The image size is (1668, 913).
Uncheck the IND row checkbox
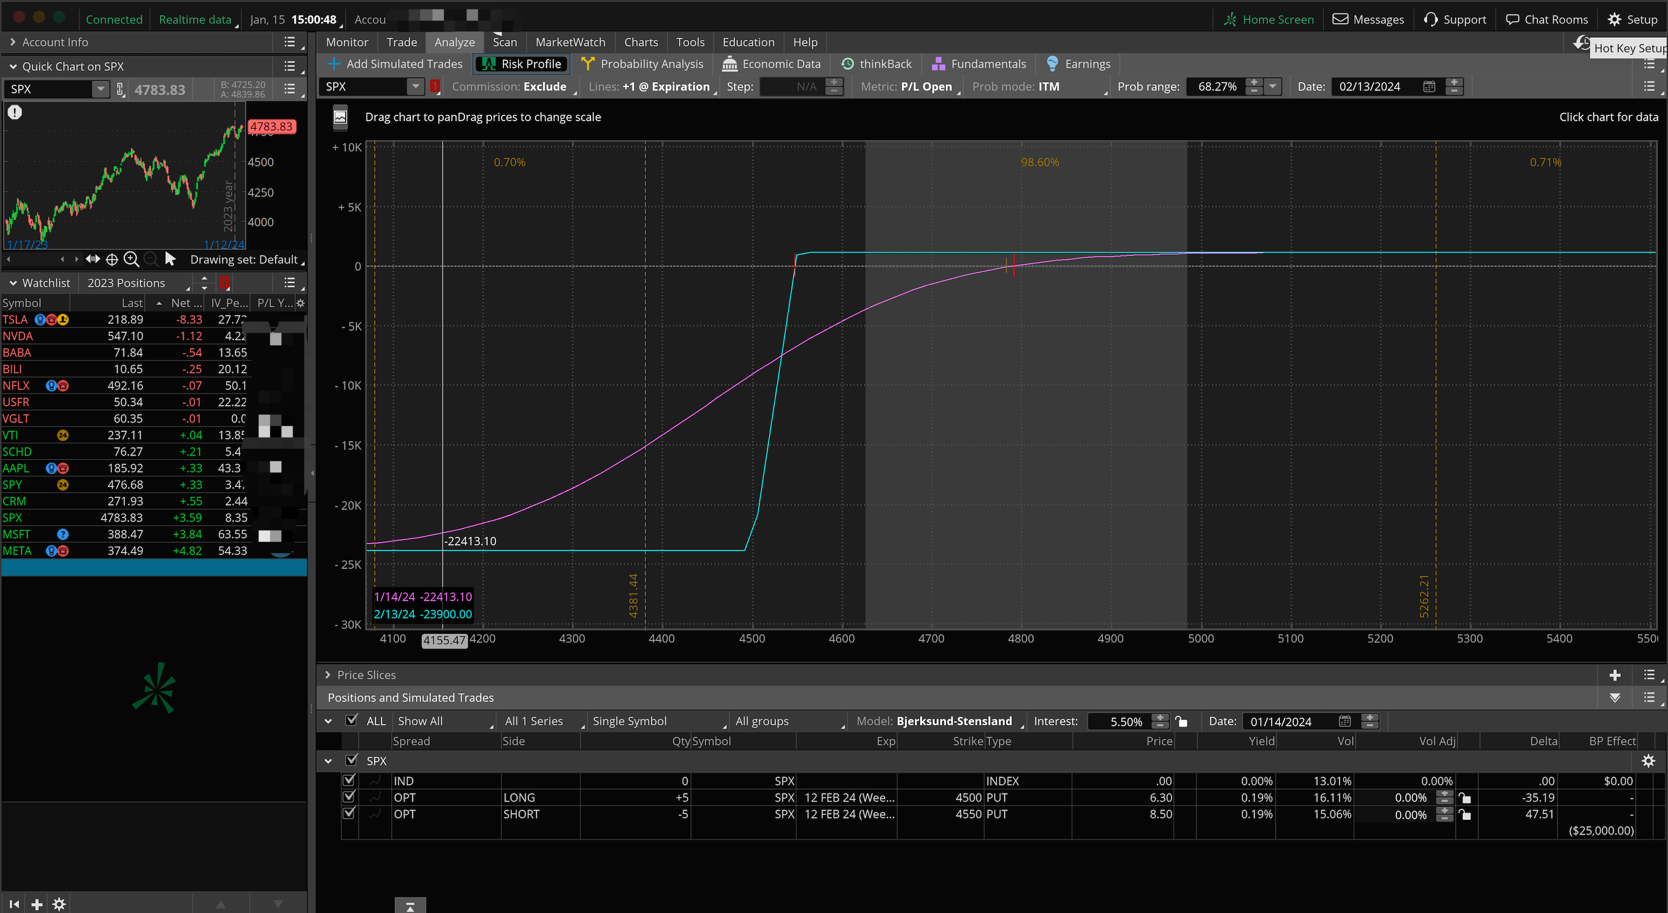click(x=348, y=780)
